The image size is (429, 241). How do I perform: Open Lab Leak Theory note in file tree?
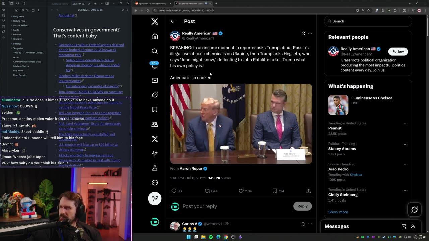(x=21, y=66)
